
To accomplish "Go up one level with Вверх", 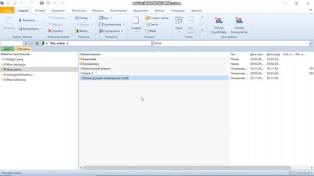I will click(x=81, y=31).
